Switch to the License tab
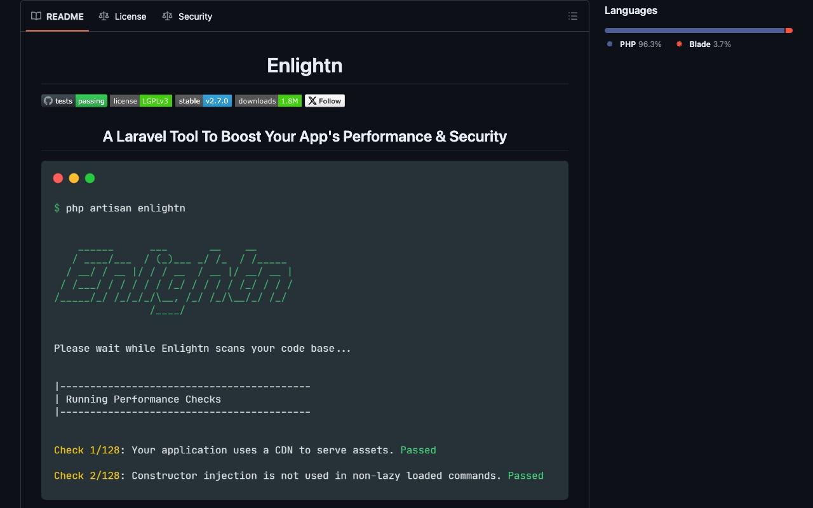The image size is (813, 508). (x=123, y=17)
